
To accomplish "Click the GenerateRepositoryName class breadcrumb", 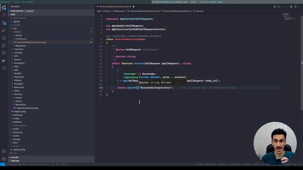I will pyautogui.click(x=178, y=11).
